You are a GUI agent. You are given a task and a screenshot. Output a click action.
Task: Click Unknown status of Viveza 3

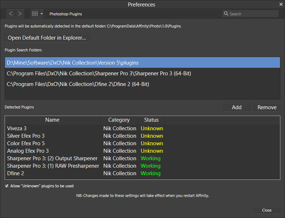click(152, 128)
